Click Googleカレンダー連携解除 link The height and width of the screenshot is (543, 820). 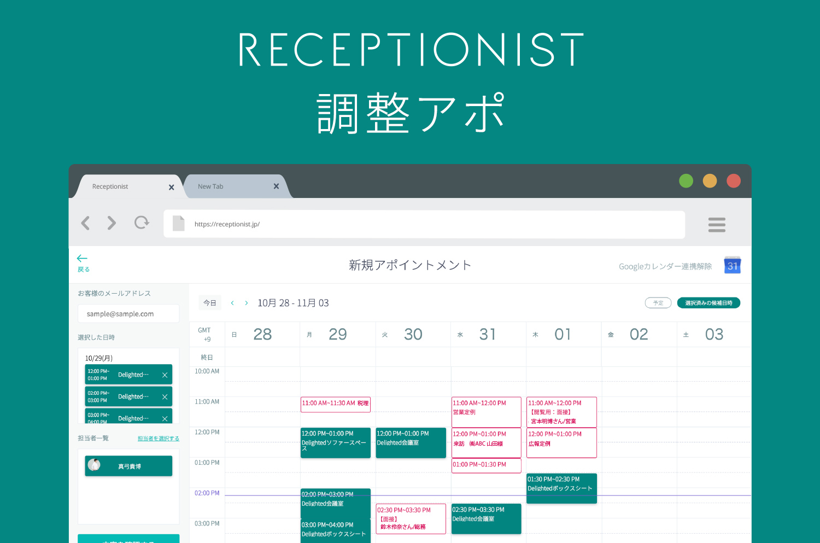pos(665,266)
